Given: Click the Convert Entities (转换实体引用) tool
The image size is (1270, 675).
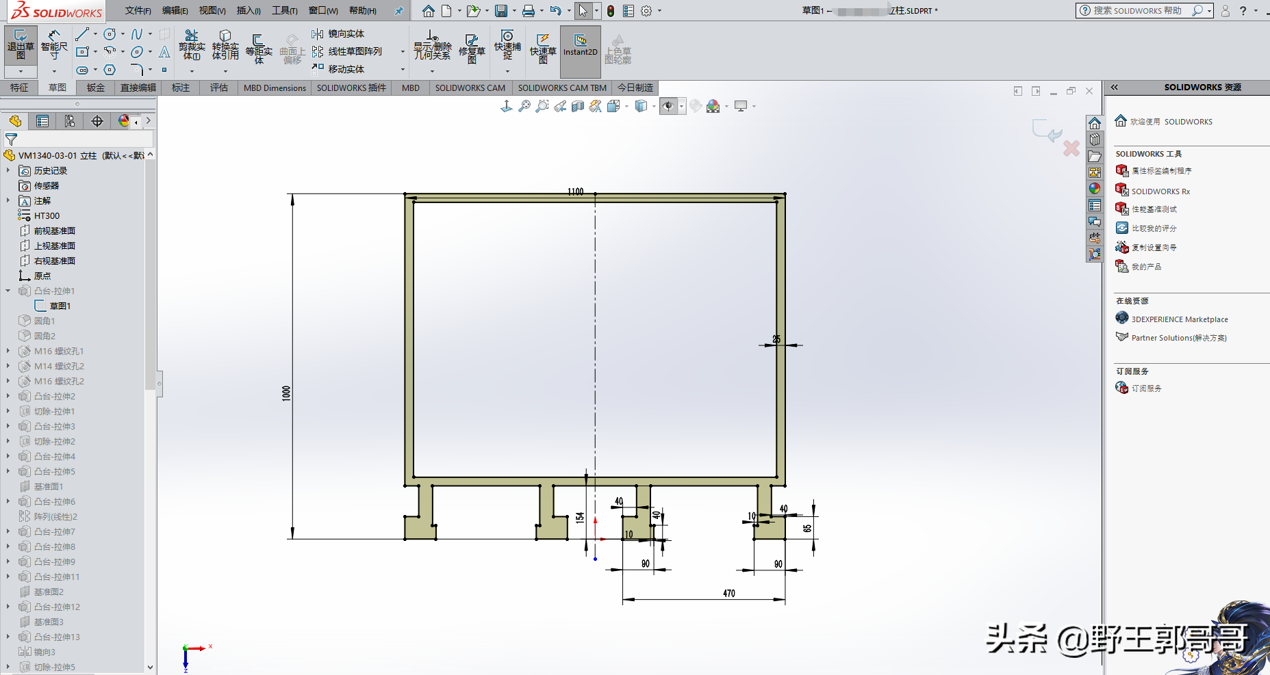Looking at the screenshot, I should coord(225,45).
